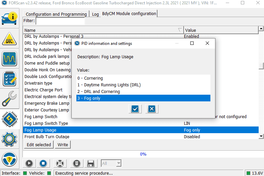Select the DRL include park lamps row
This screenshot has height=176, width=264.
coord(47,57)
